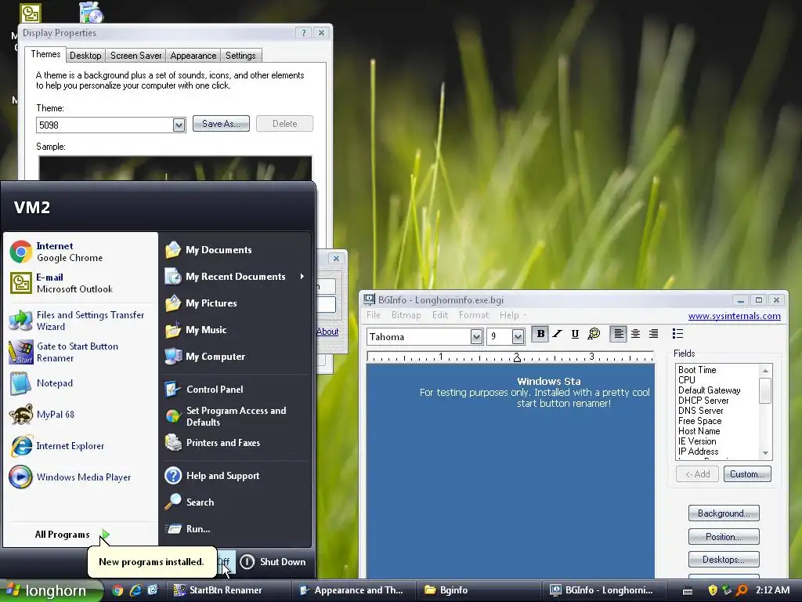This screenshot has width=802, height=602.
Task: Click the Desktops... button
Action: coord(724,560)
